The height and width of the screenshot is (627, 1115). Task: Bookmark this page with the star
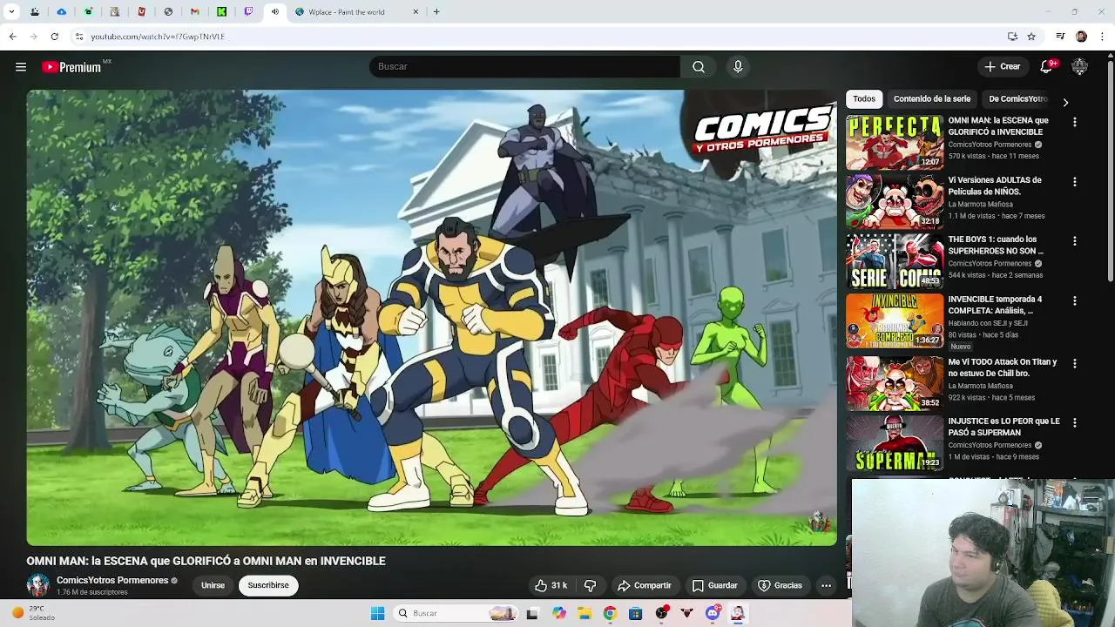1031,37
